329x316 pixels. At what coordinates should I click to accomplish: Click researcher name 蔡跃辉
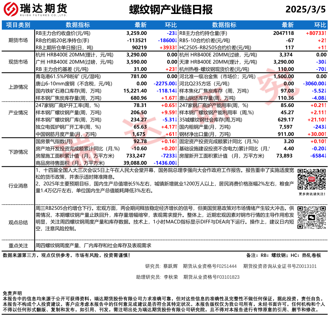tap(170, 266)
